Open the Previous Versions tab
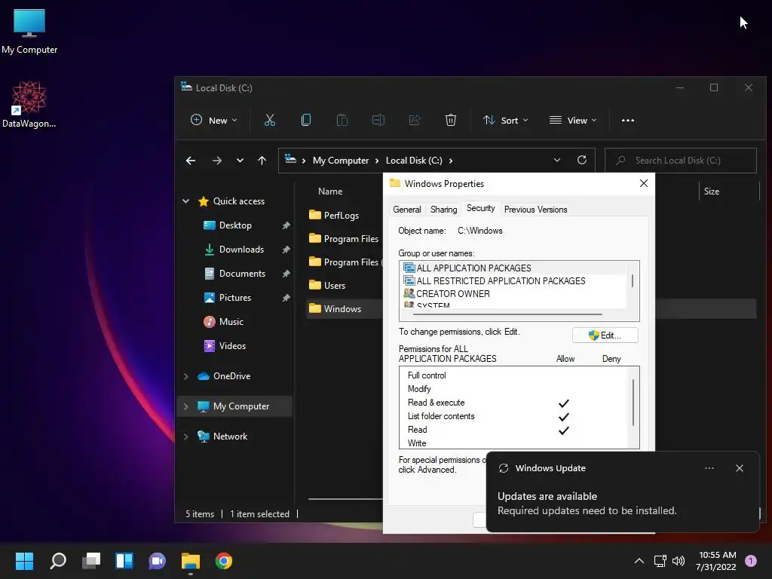Screen dimensions: 772x579 (536, 210)
